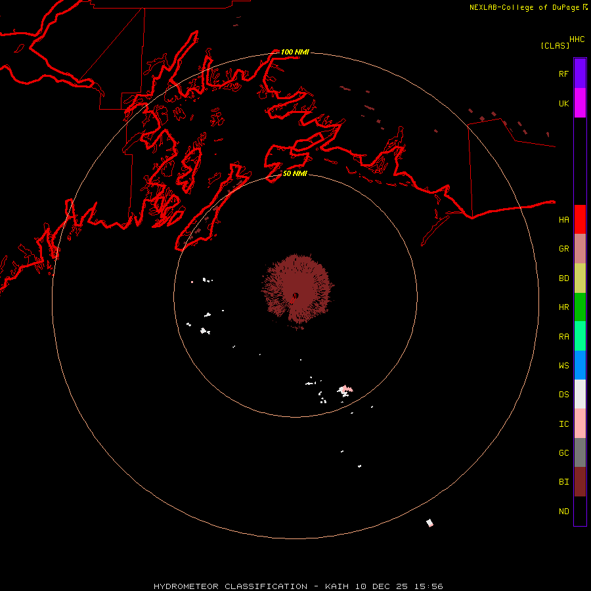Screen dimensions: 591x591
Task: Click the radar site center dot
Action: click(295, 295)
